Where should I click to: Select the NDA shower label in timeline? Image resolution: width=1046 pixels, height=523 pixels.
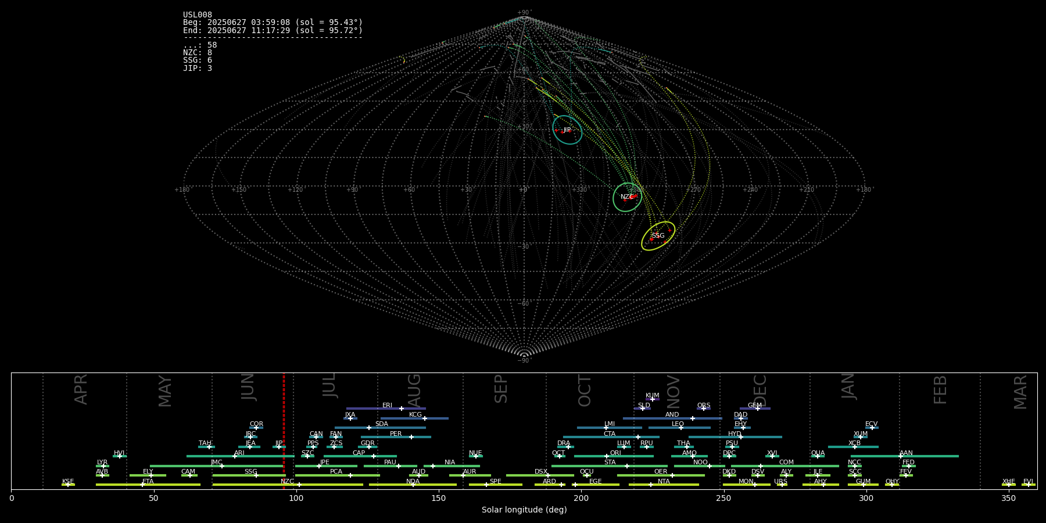(x=413, y=482)
